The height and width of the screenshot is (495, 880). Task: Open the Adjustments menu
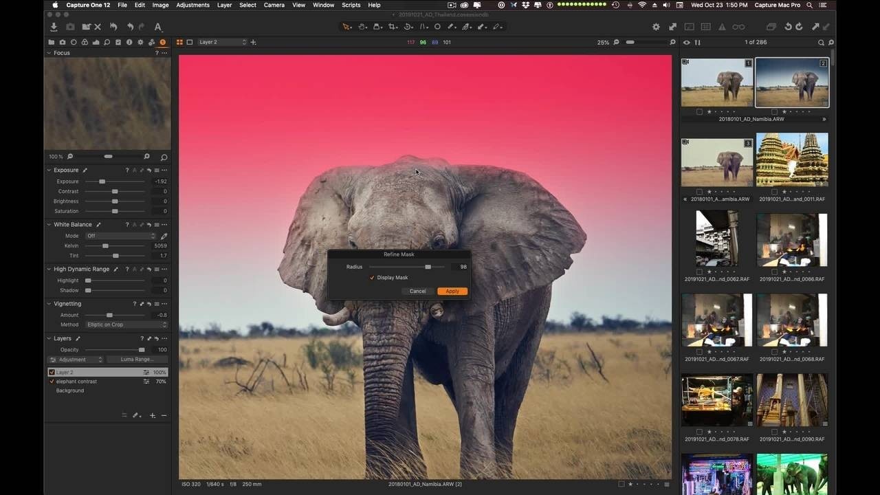coord(193,5)
